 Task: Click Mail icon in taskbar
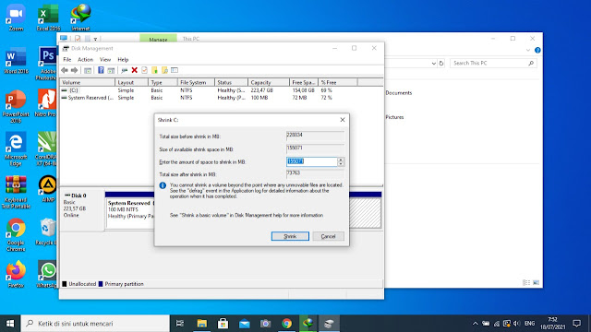pos(244,324)
